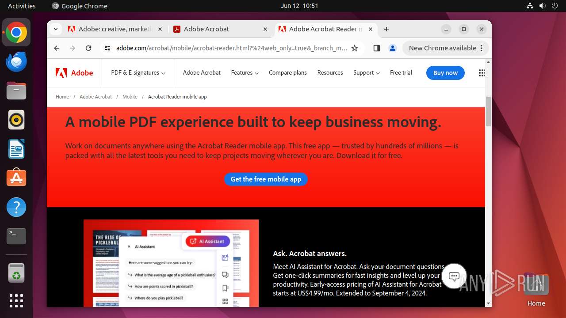566x318 pixels.
Task: Expand the Features dropdown
Action: [245, 73]
